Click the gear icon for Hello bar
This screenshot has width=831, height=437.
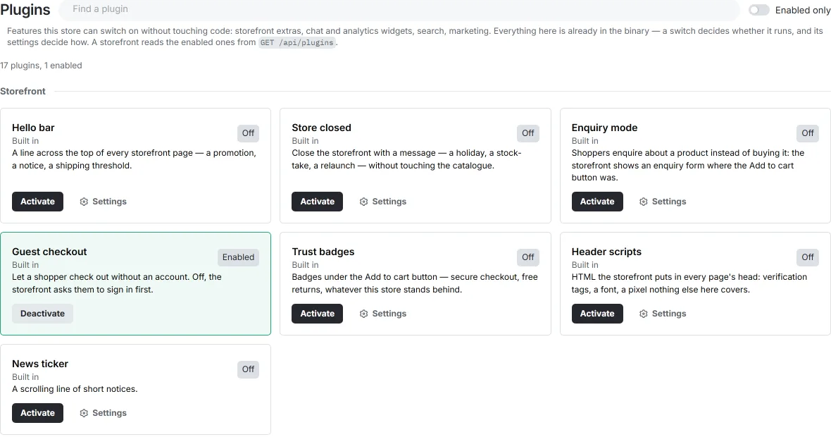coord(84,202)
